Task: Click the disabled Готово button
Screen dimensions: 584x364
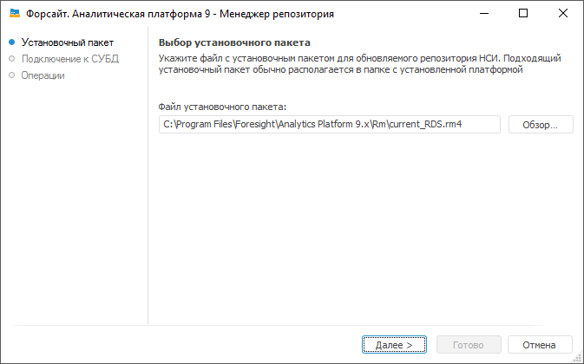Action: tap(470, 344)
